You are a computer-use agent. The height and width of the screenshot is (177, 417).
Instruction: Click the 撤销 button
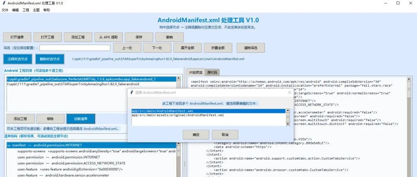(170, 37)
